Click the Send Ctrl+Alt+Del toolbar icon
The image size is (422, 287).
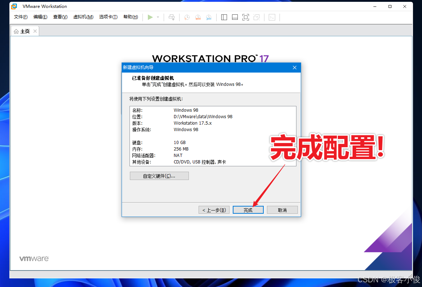pos(172,17)
